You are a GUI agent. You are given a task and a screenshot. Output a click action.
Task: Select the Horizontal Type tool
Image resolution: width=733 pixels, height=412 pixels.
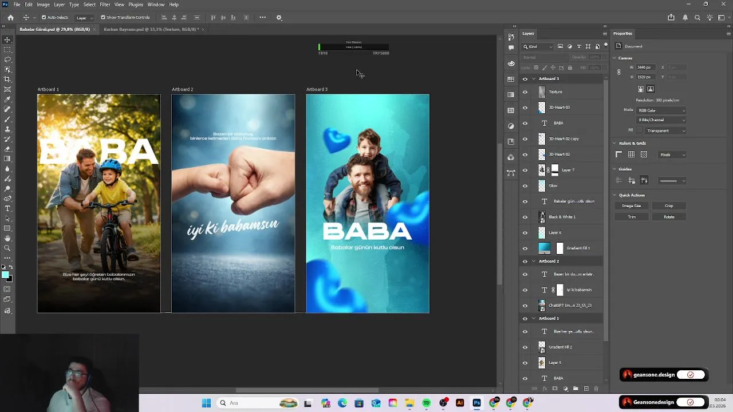click(7, 208)
